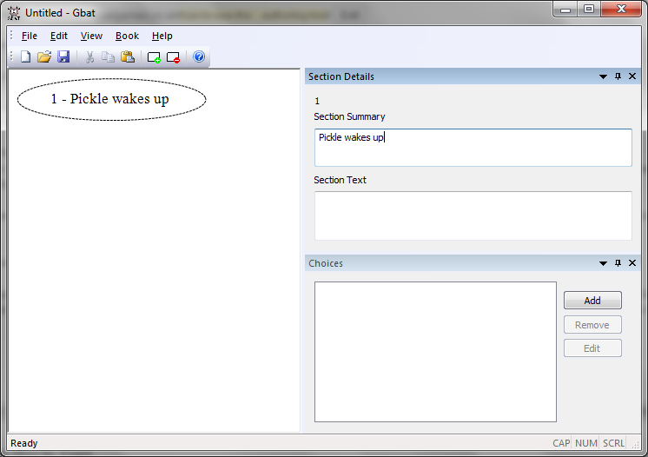The width and height of the screenshot is (648, 457).
Task: Click into the Section Text field
Action: [x=473, y=215]
